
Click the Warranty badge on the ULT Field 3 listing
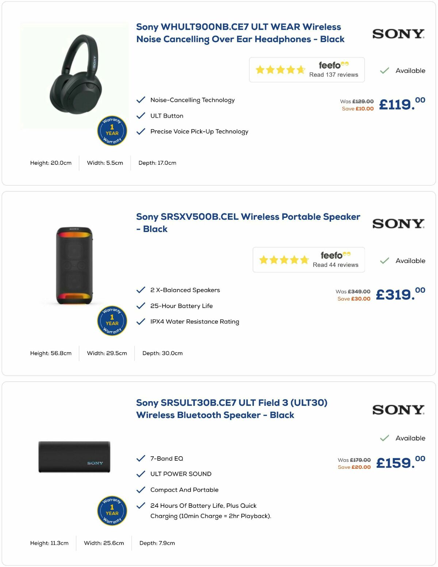[112, 511]
